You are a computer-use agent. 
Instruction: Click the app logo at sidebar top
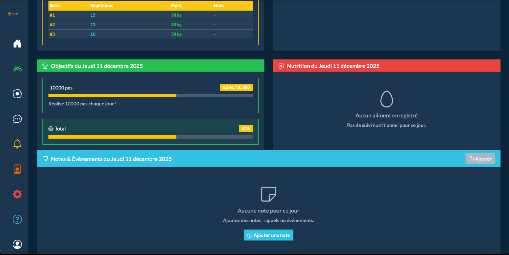[x=14, y=14]
